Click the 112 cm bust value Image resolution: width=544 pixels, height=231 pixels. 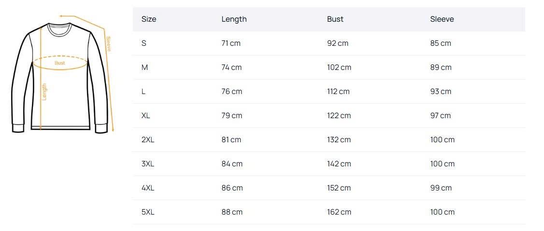click(x=339, y=92)
